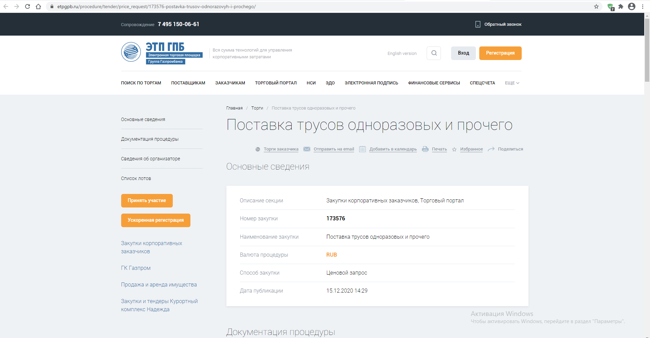Click the Ускоренная регистрация button
Viewport: 650px width, 338px height.
click(x=156, y=220)
